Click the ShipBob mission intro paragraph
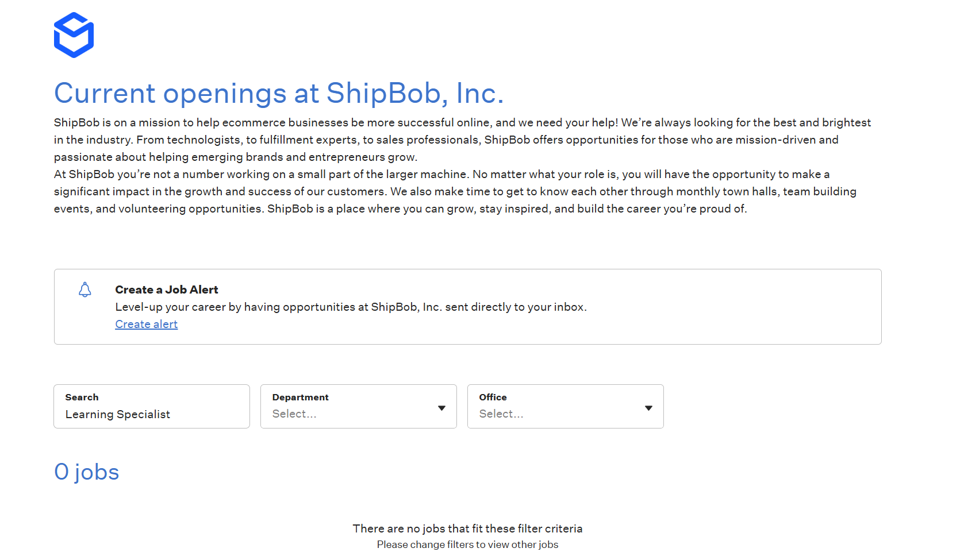Screen dimensions: 964x552 (462, 140)
